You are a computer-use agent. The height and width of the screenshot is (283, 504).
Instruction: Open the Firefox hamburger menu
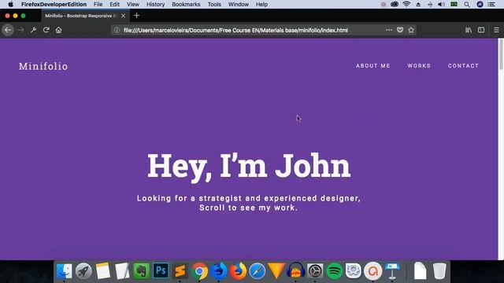pyautogui.click(x=497, y=30)
